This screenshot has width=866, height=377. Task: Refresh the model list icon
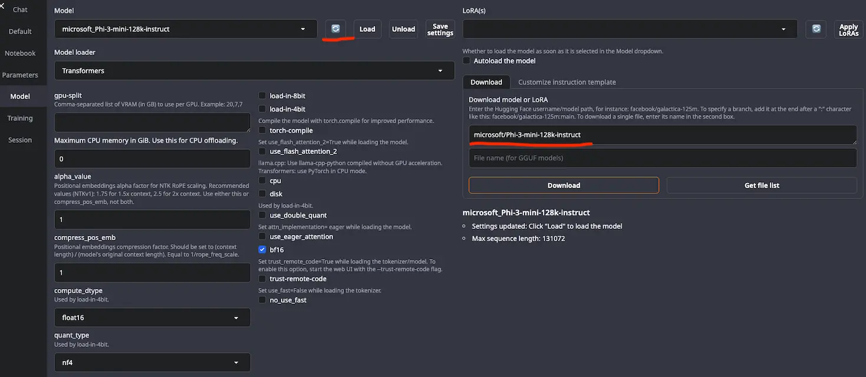(335, 29)
